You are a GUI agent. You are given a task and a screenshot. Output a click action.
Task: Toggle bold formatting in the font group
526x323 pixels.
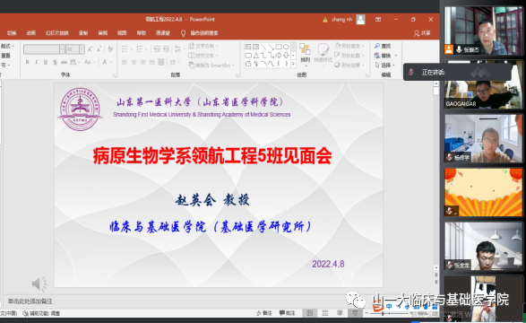[28, 62]
